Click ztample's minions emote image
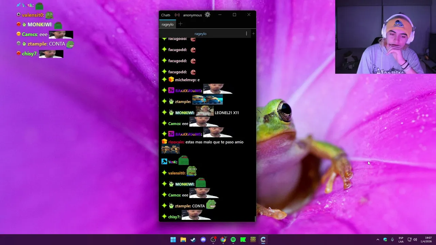The height and width of the screenshot is (245, 436). tap(207, 100)
